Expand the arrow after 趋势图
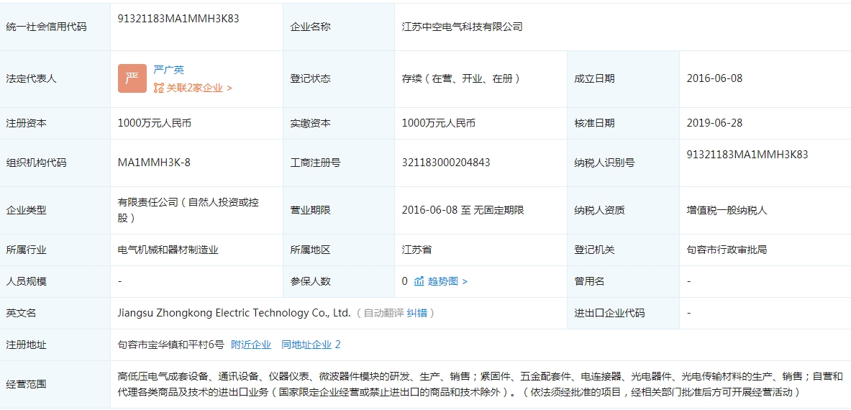This screenshot has height=410, width=851. pos(465,281)
